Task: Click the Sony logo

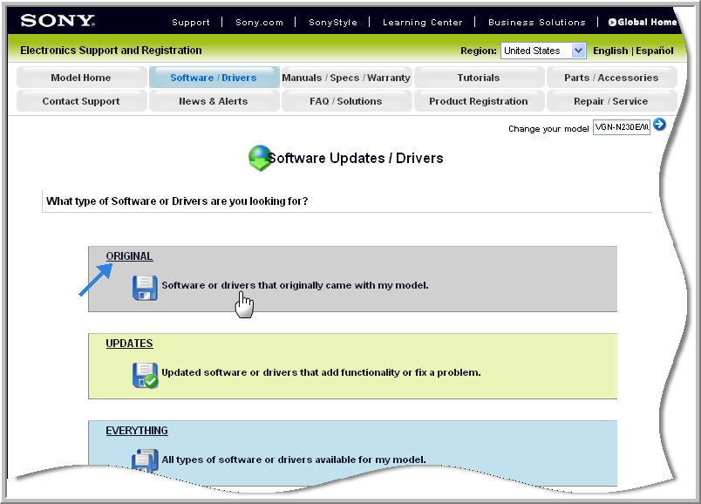Action: point(58,21)
